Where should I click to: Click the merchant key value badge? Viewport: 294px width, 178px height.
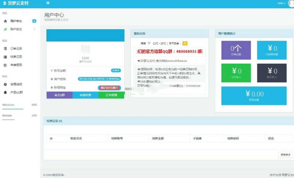click(x=99, y=79)
